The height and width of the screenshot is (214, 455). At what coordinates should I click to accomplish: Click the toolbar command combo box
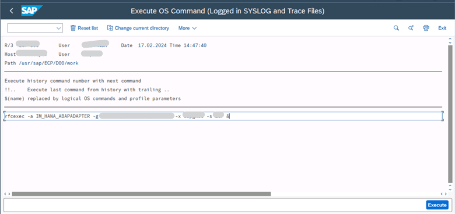(35, 28)
